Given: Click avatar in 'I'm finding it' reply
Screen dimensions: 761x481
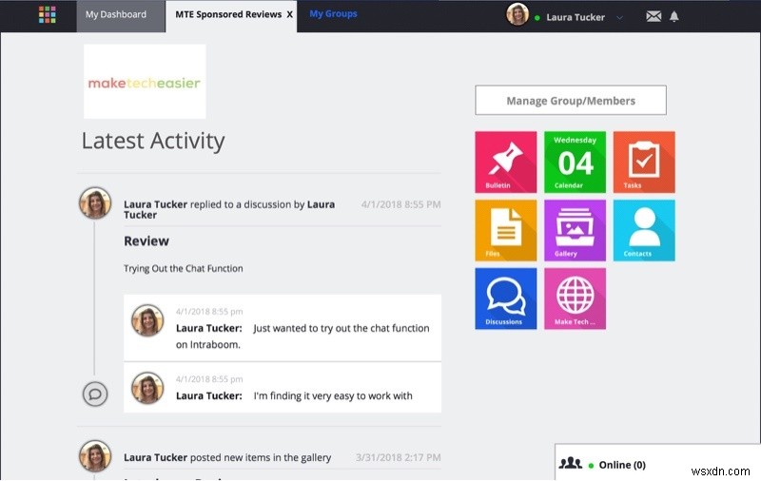Looking at the screenshot, I should (147, 388).
